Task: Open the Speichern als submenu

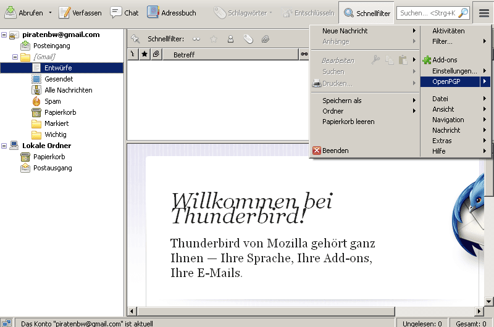Action: [x=365, y=101]
